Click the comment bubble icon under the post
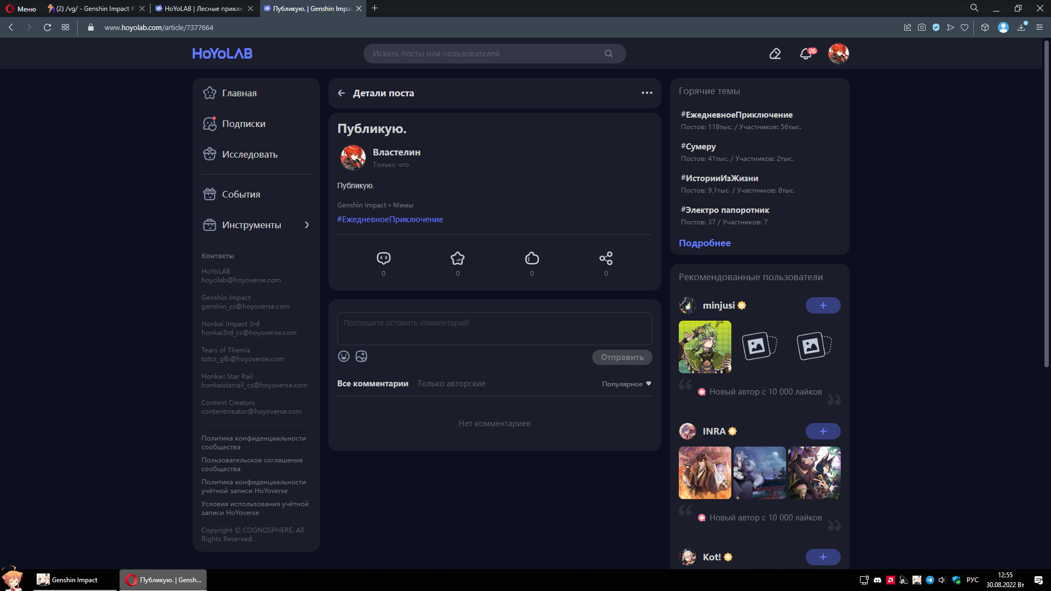1051x591 pixels. [x=383, y=258]
